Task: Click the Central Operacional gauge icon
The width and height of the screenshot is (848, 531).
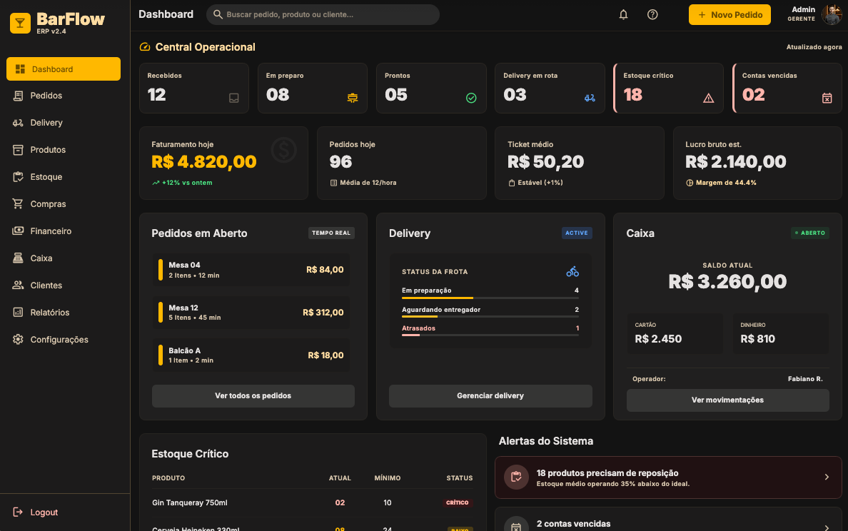Action: point(145,47)
